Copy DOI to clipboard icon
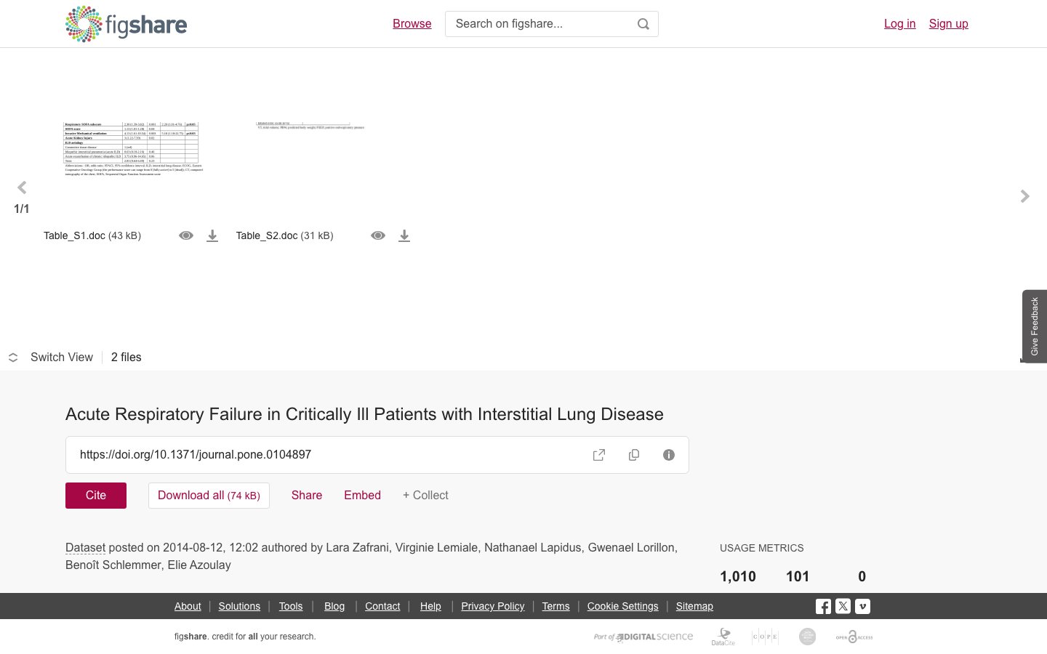Image resolution: width=1047 pixels, height=654 pixels. pyautogui.click(x=634, y=455)
